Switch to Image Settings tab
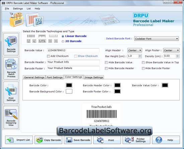The image size is (184, 149). click(94, 77)
